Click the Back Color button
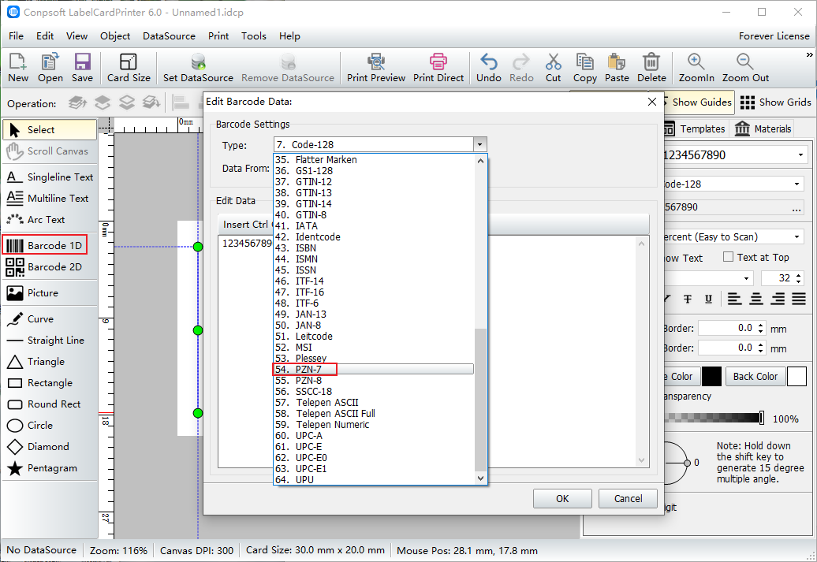817x562 pixels. tap(755, 376)
